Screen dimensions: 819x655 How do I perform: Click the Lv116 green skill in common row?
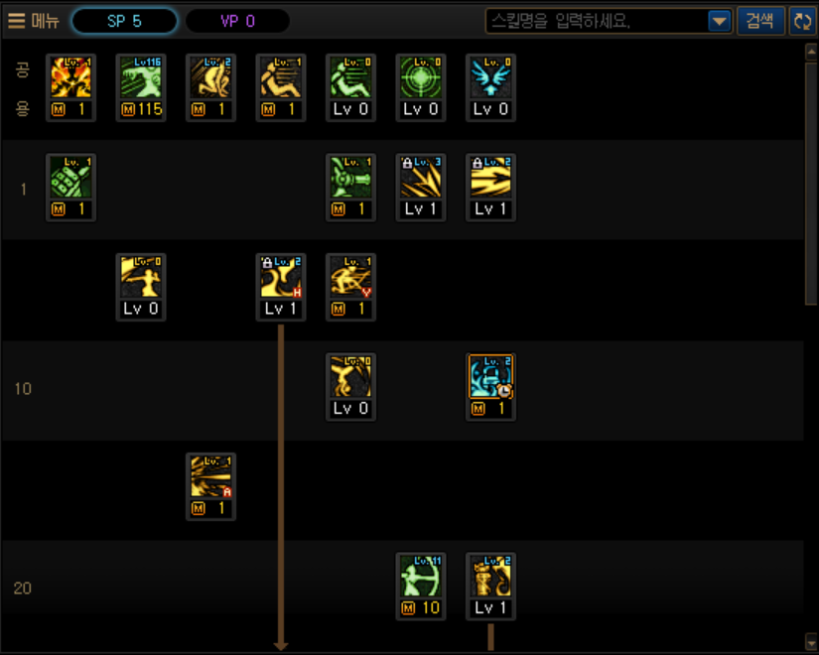pyautogui.click(x=141, y=77)
